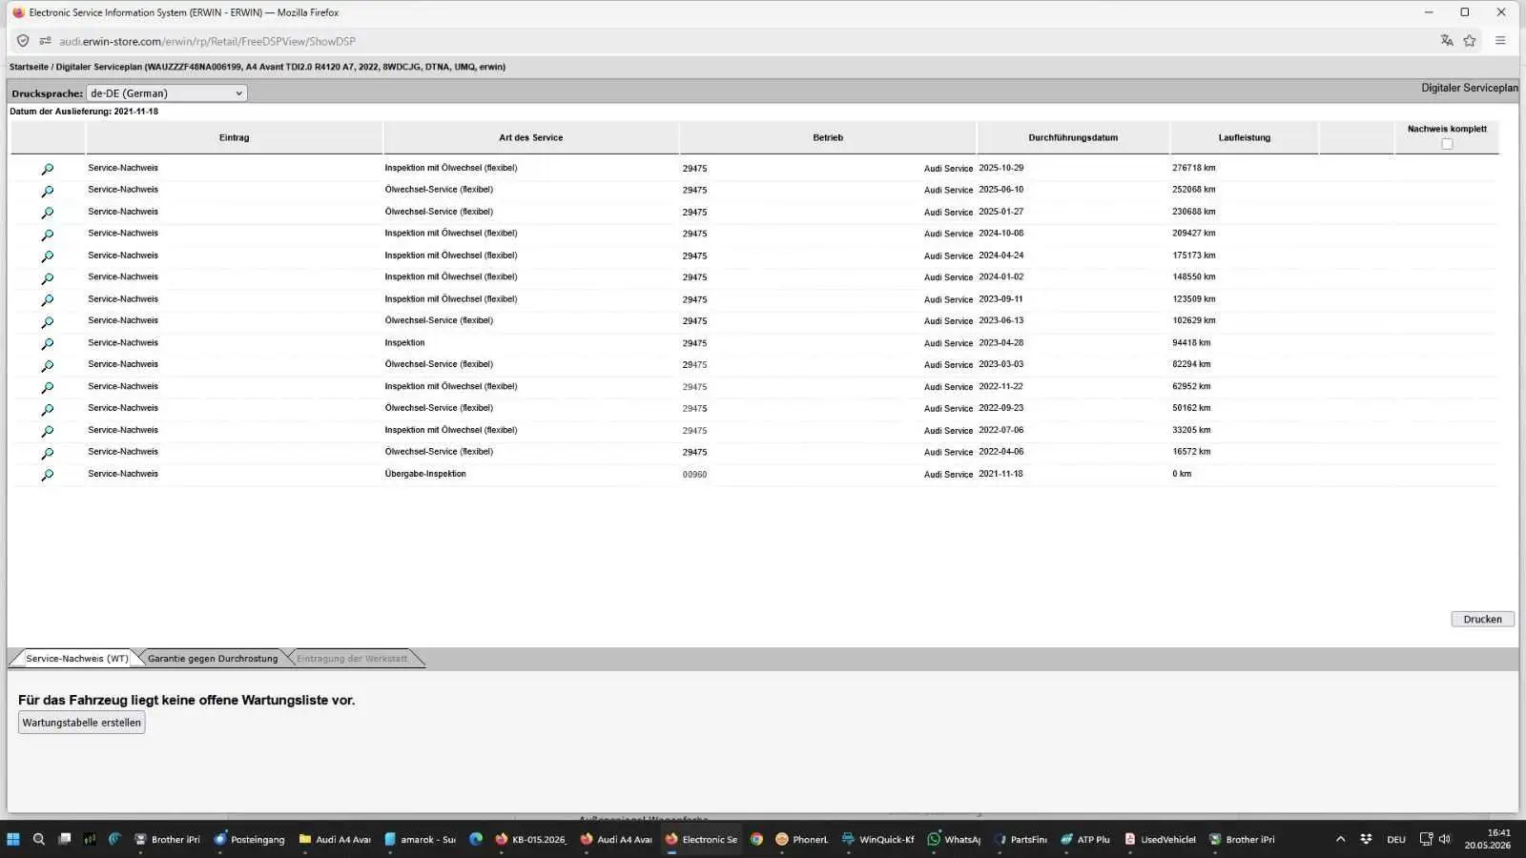Switch to WinQuick-Kfz in taskbar
The height and width of the screenshot is (858, 1526).
point(877,839)
